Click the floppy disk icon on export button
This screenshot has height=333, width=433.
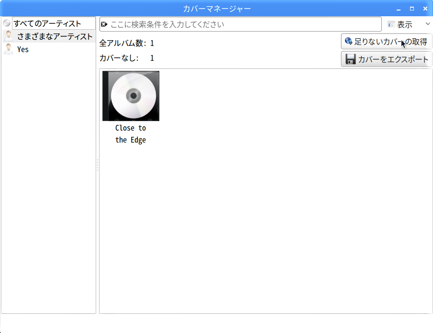pyautogui.click(x=351, y=59)
